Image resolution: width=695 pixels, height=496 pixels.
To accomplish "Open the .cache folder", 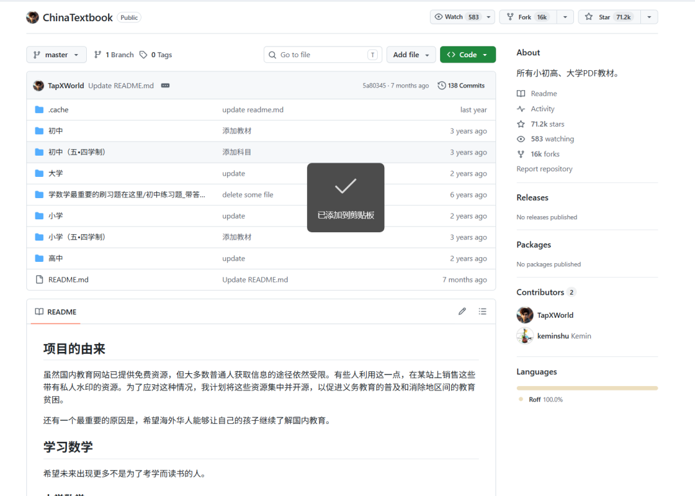I will pyautogui.click(x=59, y=109).
